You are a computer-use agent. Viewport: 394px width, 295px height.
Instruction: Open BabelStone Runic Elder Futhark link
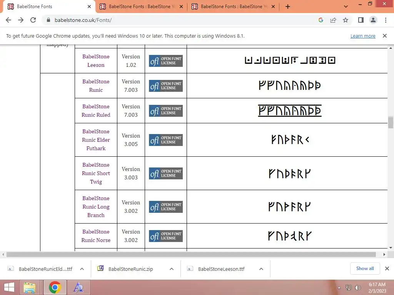pos(96,140)
